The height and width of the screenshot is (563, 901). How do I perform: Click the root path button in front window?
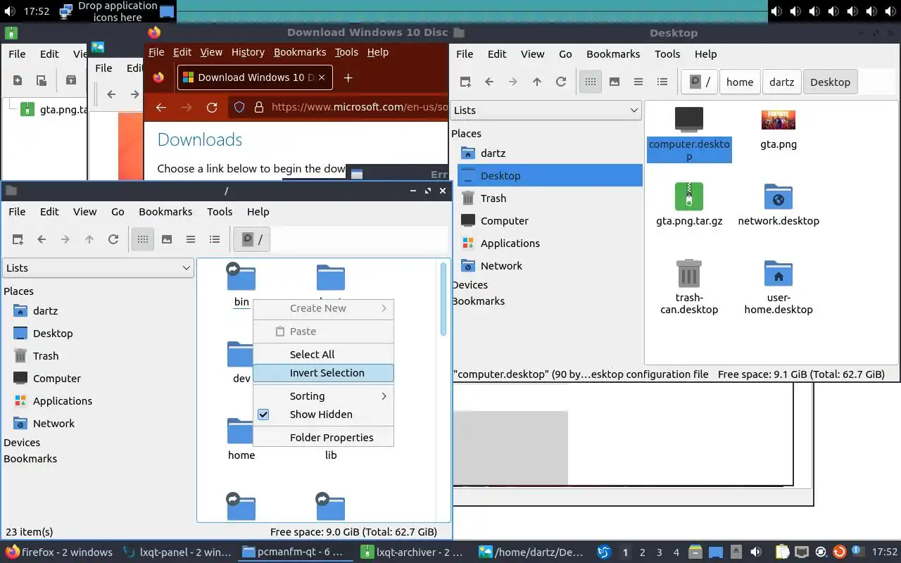tap(252, 239)
